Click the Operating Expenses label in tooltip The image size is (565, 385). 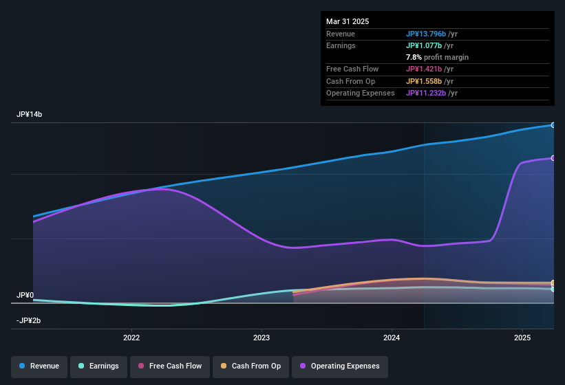(361, 93)
